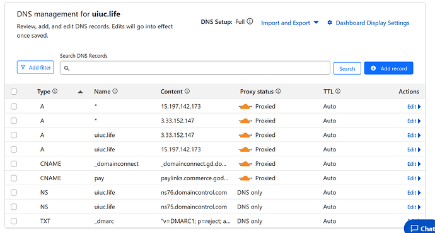Select the ns76.domaincontrol.com NS row checkbox
435x233 pixels.
pos(14,193)
